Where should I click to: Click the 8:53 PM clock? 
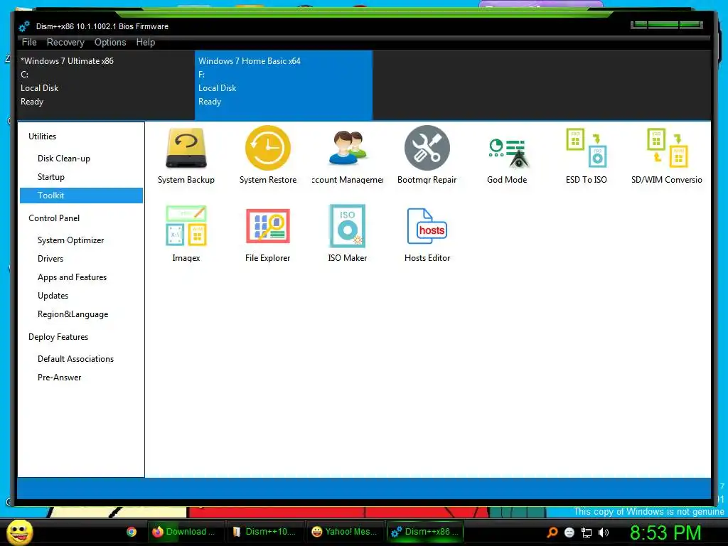click(665, 532)
